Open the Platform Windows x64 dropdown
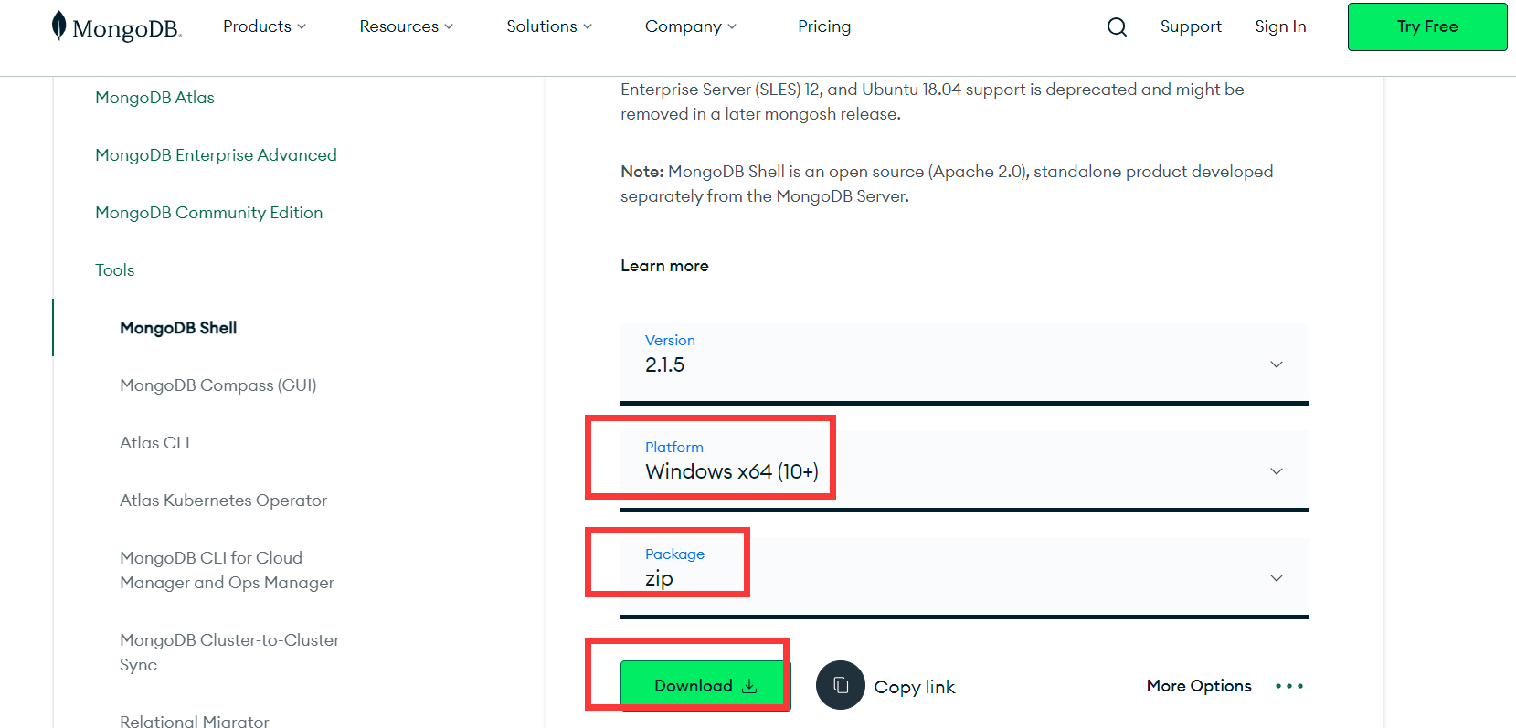Viewport: 1516px width, 728px height. pyautogui.click(x=965, y=470)
